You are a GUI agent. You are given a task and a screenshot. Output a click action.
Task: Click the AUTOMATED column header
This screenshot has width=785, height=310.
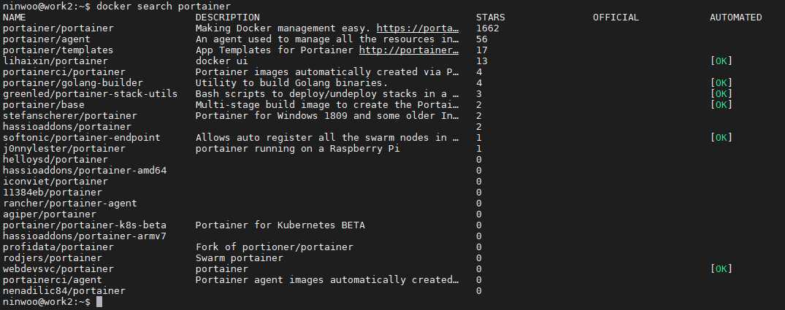pos(736,18)
